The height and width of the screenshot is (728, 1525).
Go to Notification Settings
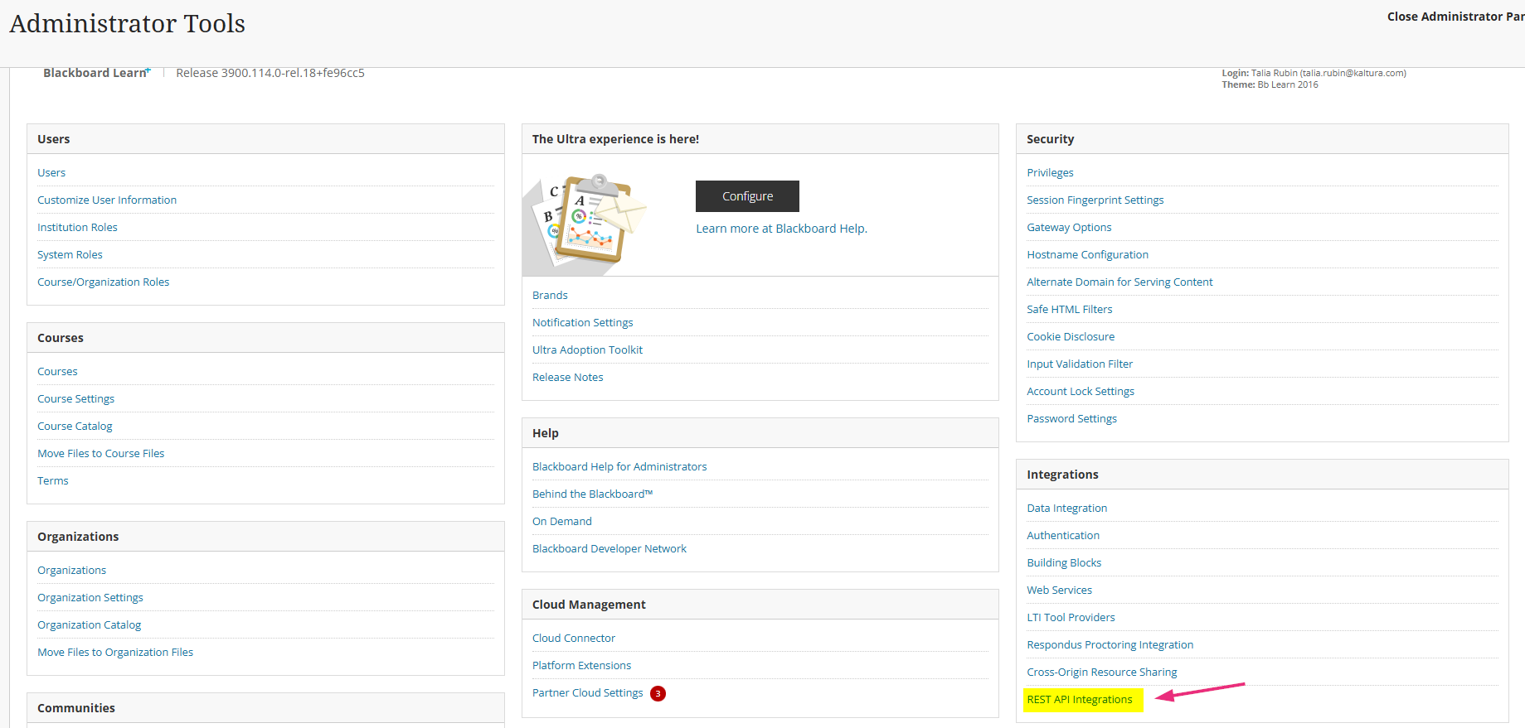click(x=582, y=322)
